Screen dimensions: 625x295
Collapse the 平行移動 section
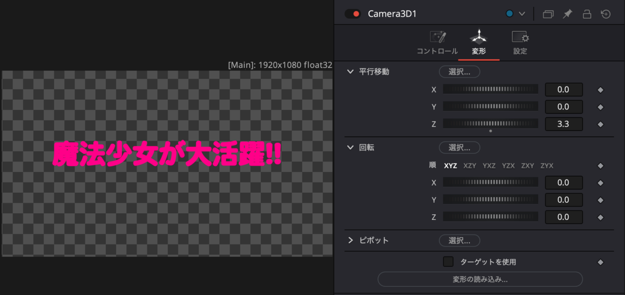tap(351, 71)
